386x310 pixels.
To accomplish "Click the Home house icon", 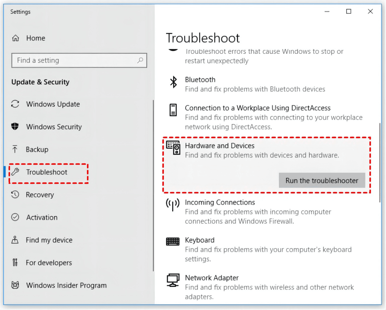I will 16,38.
